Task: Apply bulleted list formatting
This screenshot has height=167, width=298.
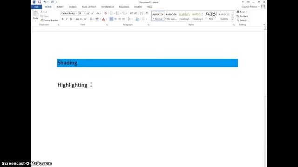Action: 111,13
